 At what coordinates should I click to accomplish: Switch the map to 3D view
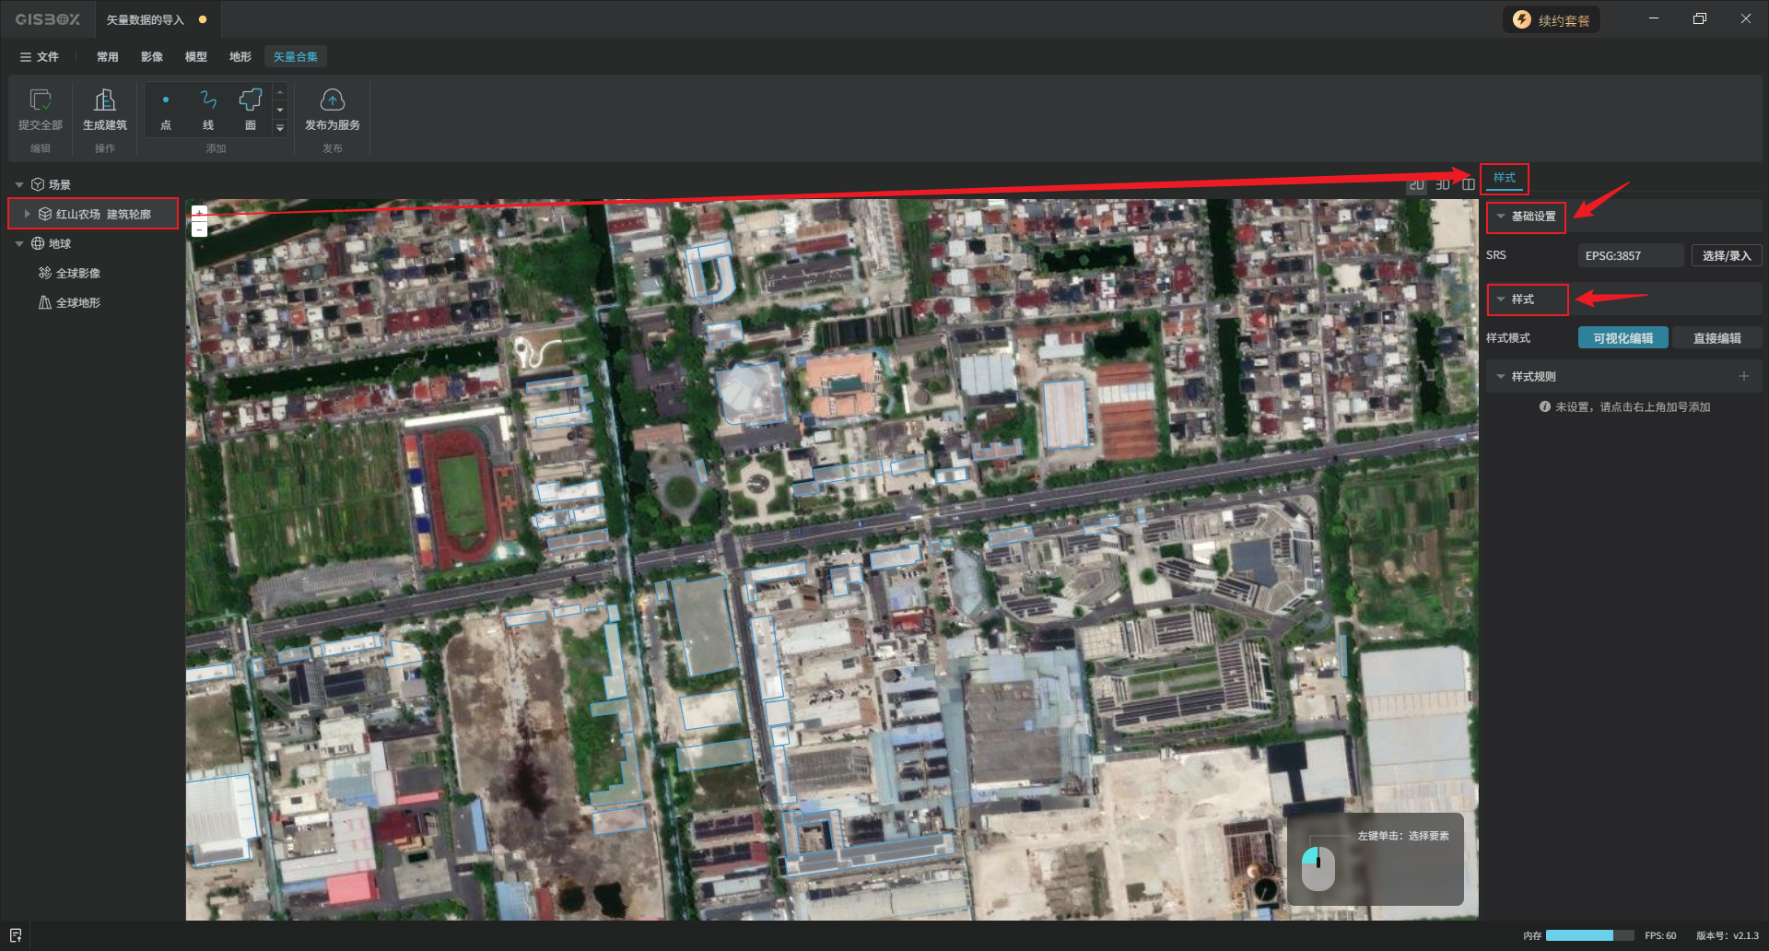(1442, 185)
